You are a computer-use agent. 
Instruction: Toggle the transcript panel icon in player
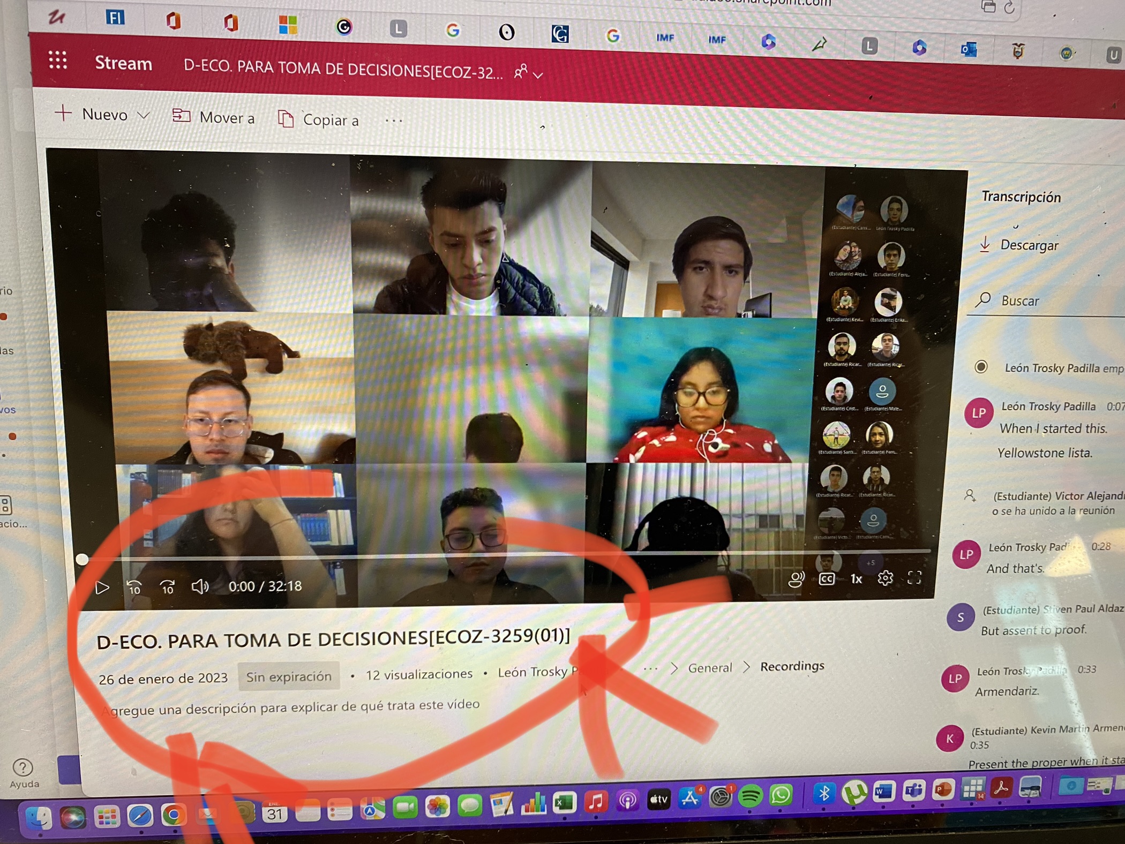[x=796, y=579]
